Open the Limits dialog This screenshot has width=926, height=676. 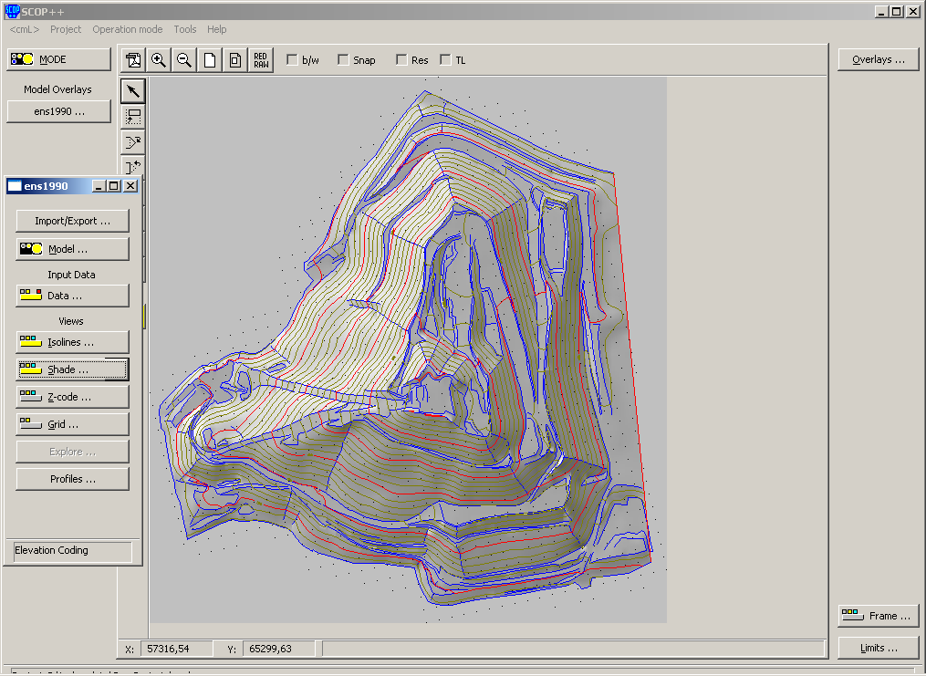click(x=877, y=648)
